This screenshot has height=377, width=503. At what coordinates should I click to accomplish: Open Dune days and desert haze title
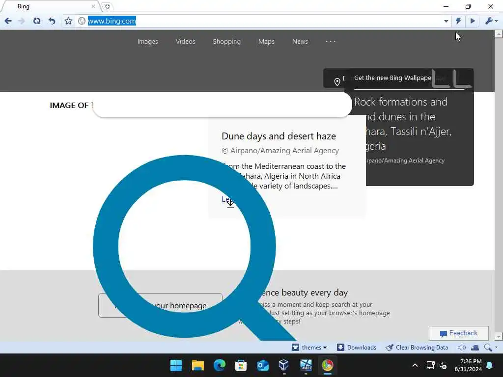click(279, 136)
